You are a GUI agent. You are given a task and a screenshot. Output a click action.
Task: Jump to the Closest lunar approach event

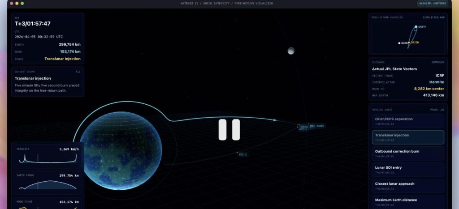point(408,185)
